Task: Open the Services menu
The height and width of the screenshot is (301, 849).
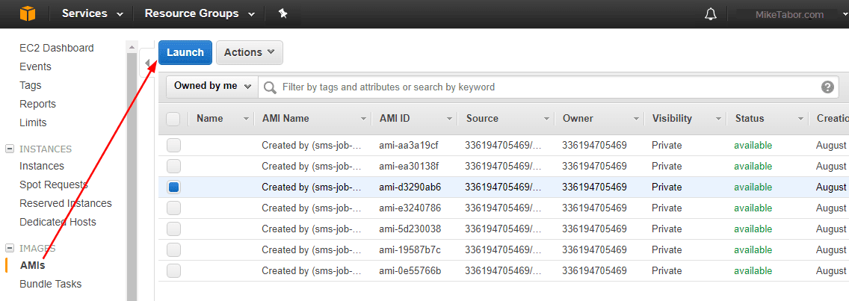Action: [92, 13]
